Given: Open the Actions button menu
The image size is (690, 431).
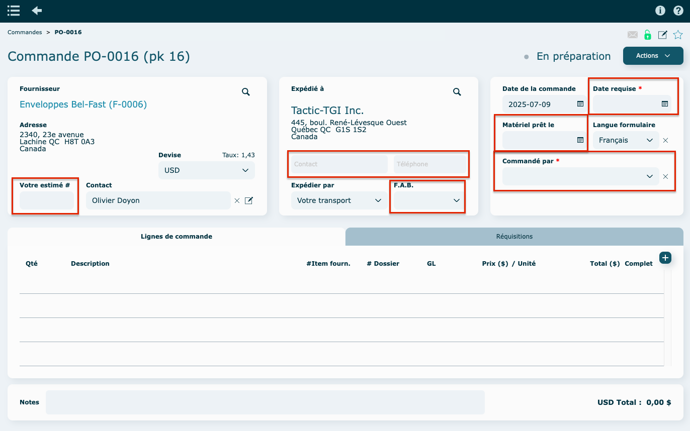Looking at the screenshot, I should point(653,56).
